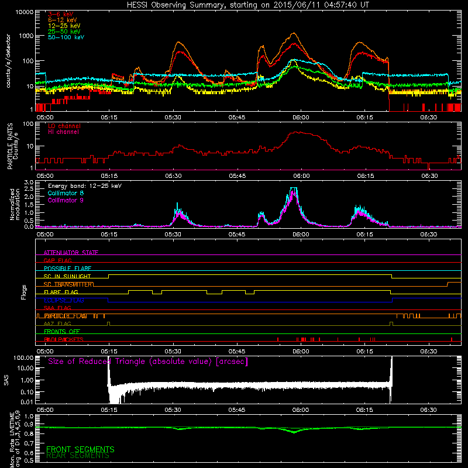Select the 'FRONT SEGMENTS' legend label
This screenshot has width=468, height=468.
[x=80, y=449]
